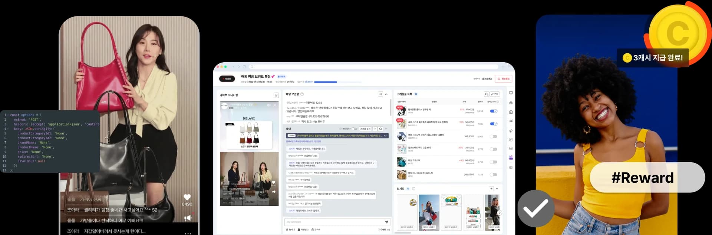Click the first product thumbnail with NOW badge

pyautogui.click(x=401, y=111)
